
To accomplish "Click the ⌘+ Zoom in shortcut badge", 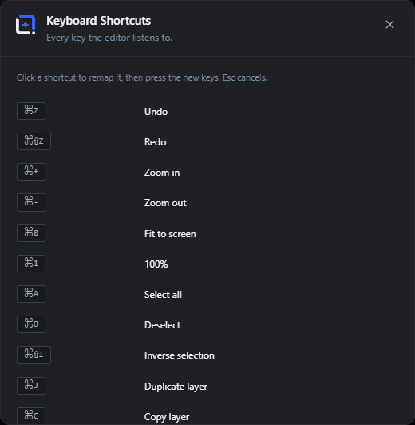I will tap(31, 172).
